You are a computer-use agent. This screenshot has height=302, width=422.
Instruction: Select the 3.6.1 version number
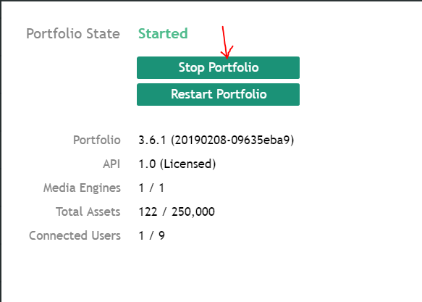tap(152, 140)
